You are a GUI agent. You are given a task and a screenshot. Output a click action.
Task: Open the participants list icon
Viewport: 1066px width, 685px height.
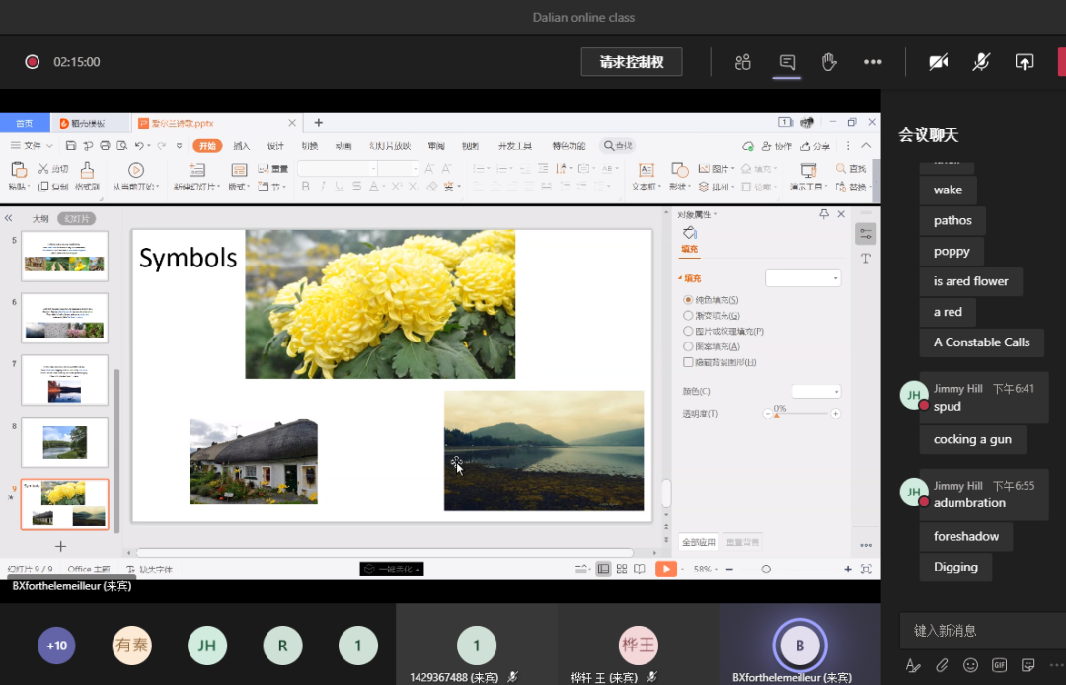point(743,62)
